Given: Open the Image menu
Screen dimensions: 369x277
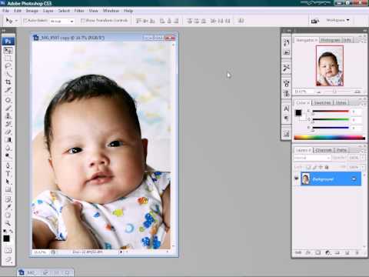Looking at the screenshot, I should [32, 11].
